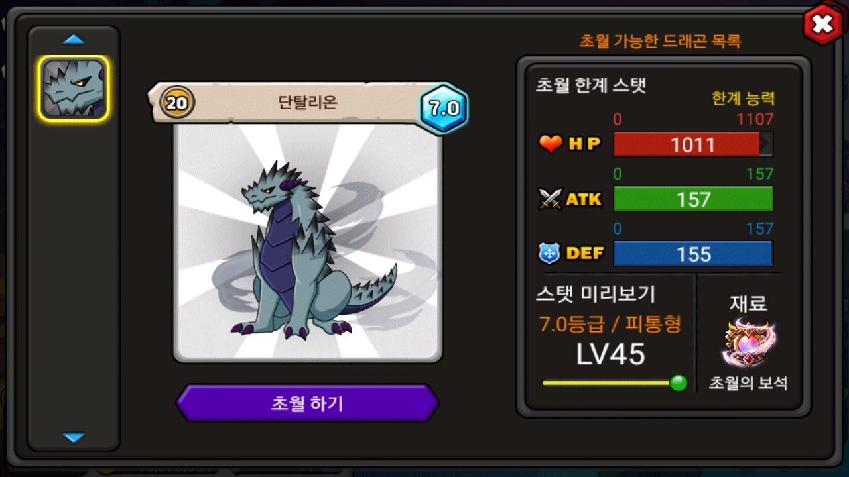
Task: Click the green knob on LV45 slider
Action: pyautogui.click(x=678, y=383)
